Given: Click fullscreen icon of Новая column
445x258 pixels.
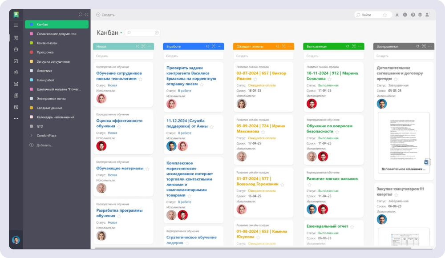Looking at the screenshot, I should coord(143,46).
